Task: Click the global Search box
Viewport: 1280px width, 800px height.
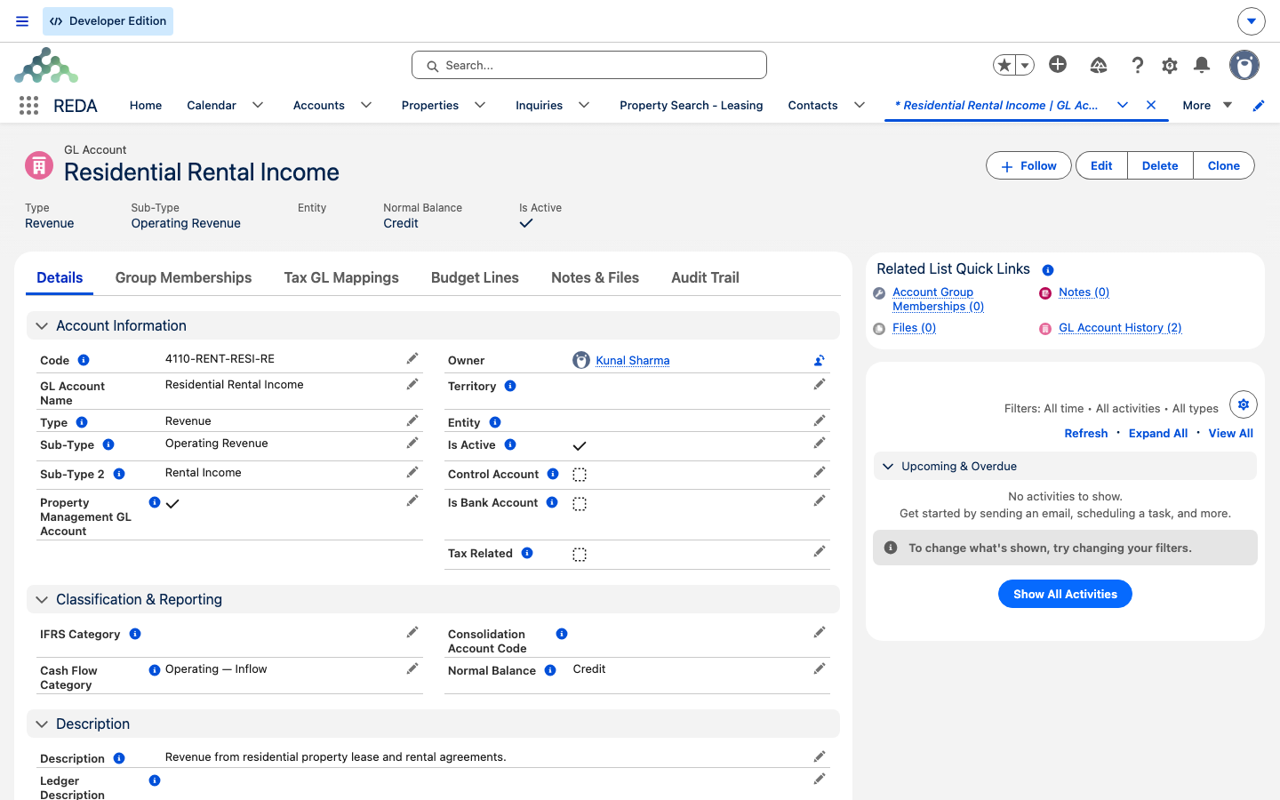Action: [589, 65]
